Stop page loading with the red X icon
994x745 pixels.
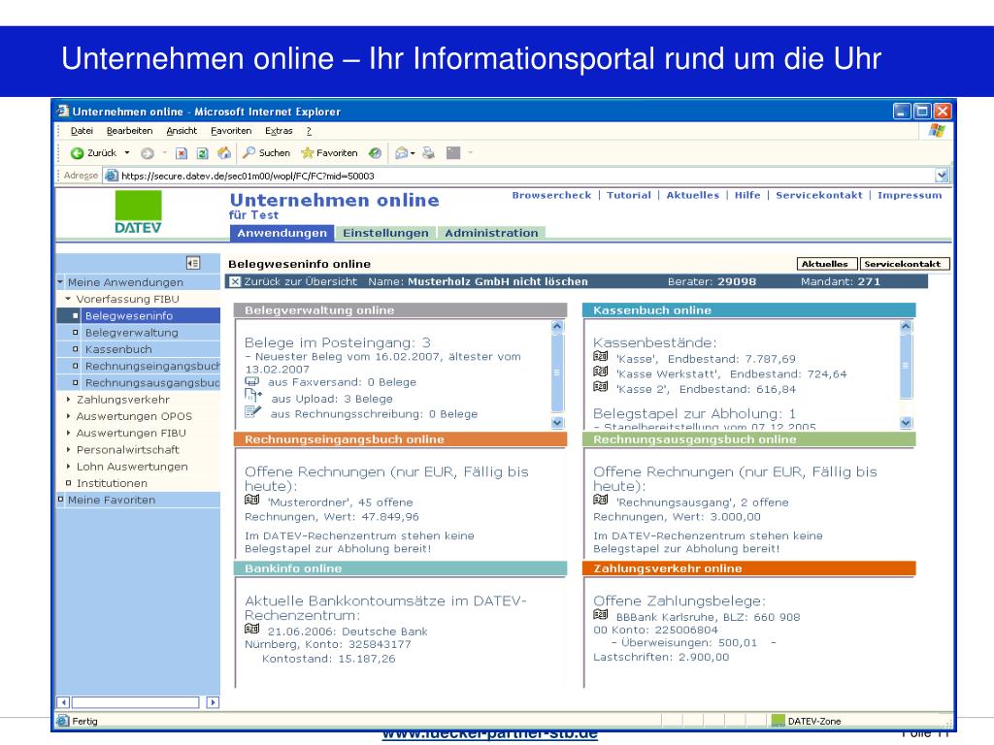point(182,153)
